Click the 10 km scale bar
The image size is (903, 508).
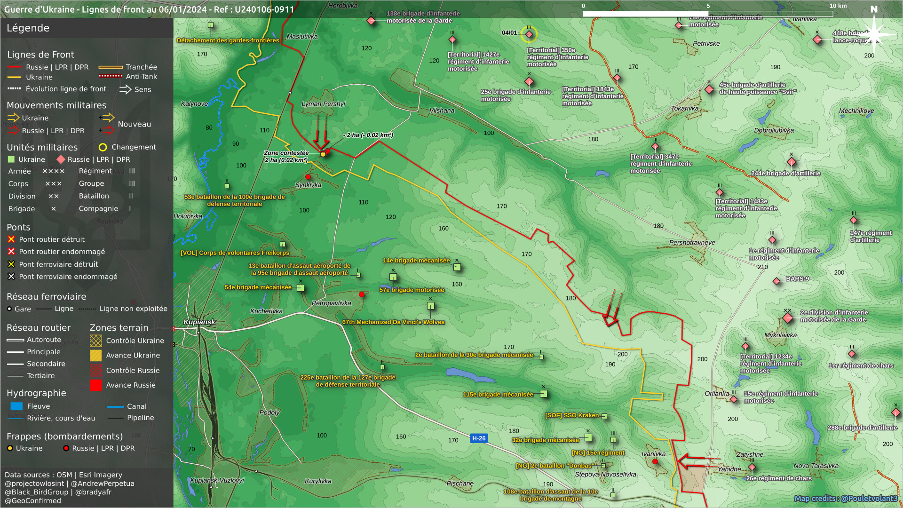[708, 14]
